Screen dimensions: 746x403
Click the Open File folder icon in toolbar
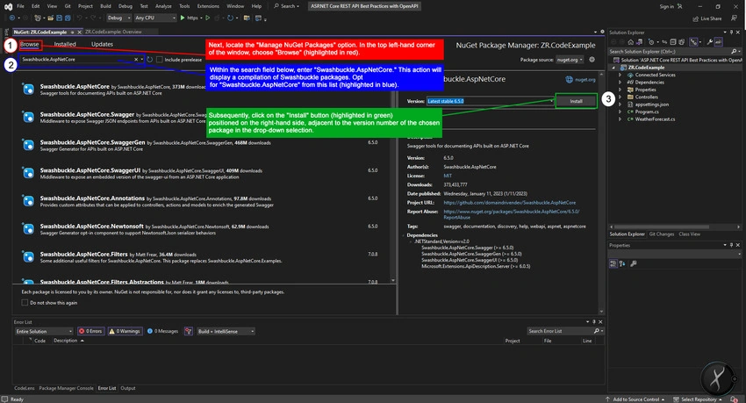pos(50,18)
